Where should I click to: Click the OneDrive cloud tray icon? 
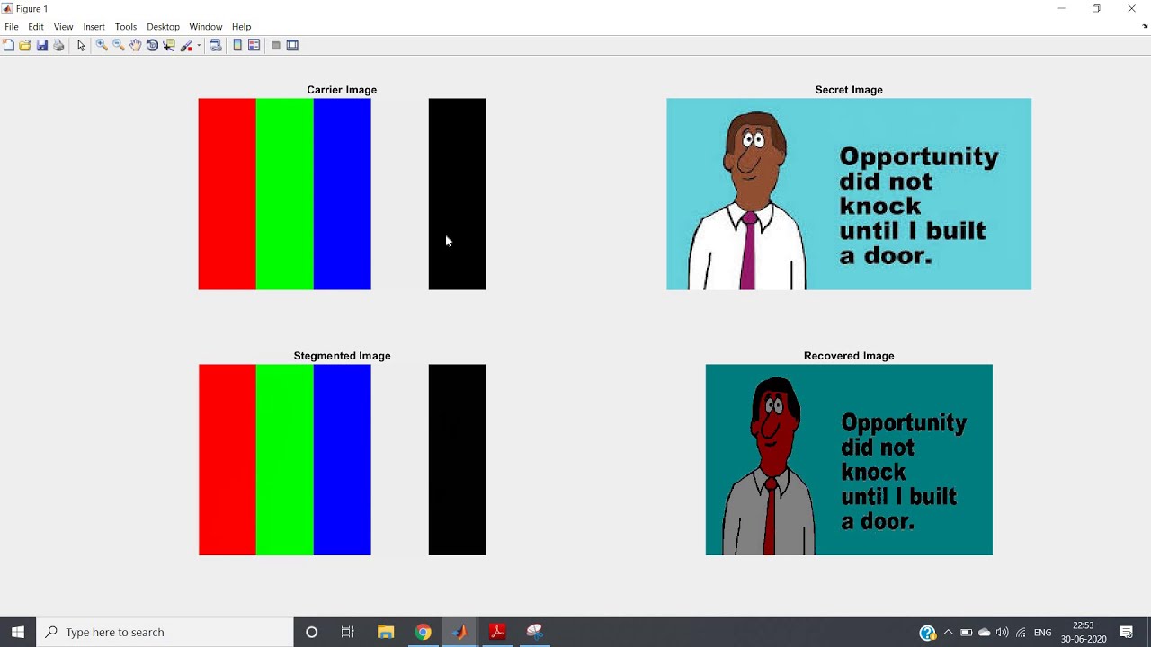[x=985, y=633]
